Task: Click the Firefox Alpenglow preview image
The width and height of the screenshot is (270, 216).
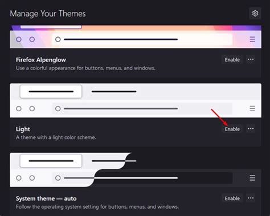Action: click(x=136, y=36)
